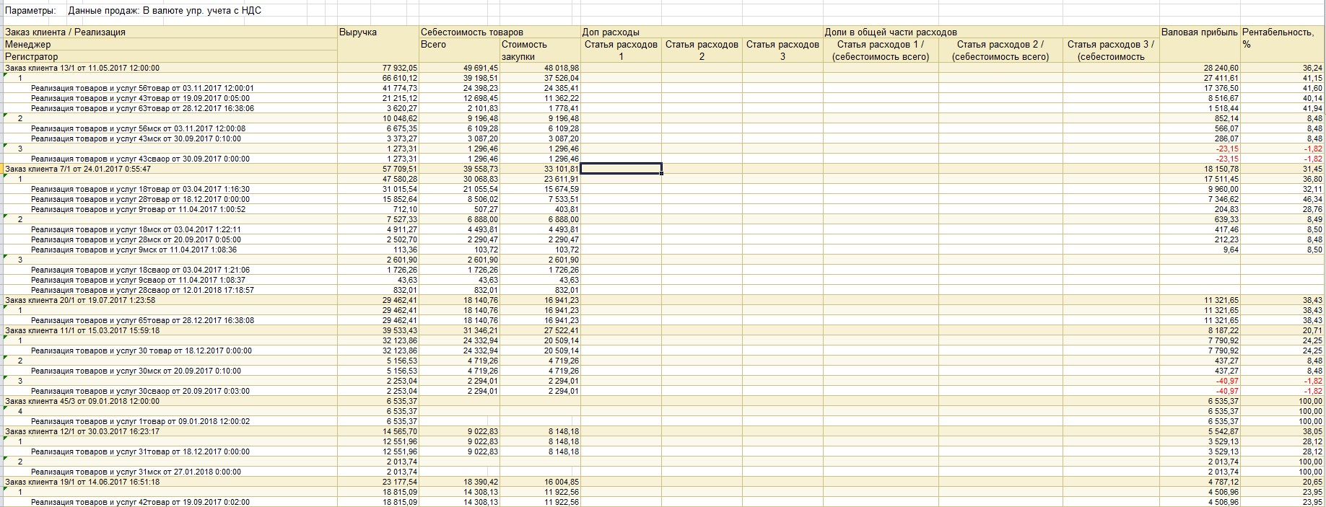Click the highlighted empty cell with the selection border
The width and height of the screenshot is (1326, 507).
click(621, 169)
